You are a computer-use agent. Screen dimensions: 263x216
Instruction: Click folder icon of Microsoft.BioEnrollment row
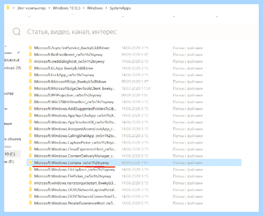(30, 55)
